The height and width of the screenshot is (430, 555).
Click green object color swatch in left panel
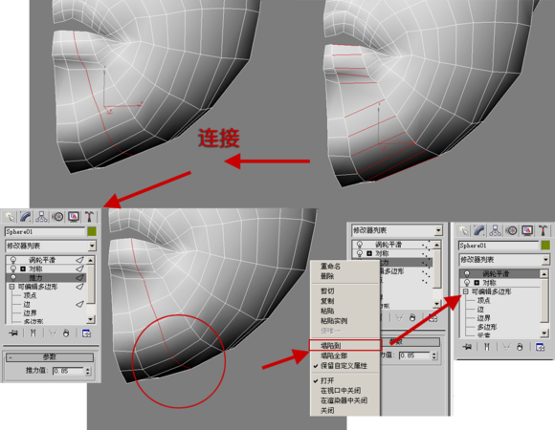92,231
